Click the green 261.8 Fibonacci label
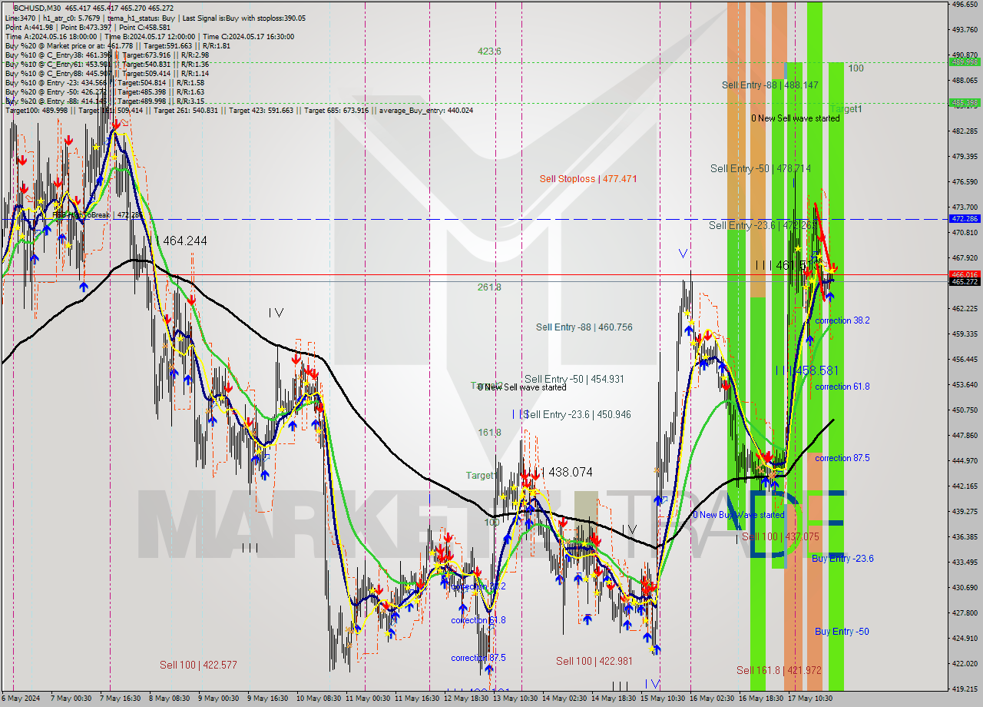Image resolution: width=983 pixels, height=707 pixels. 489,287
